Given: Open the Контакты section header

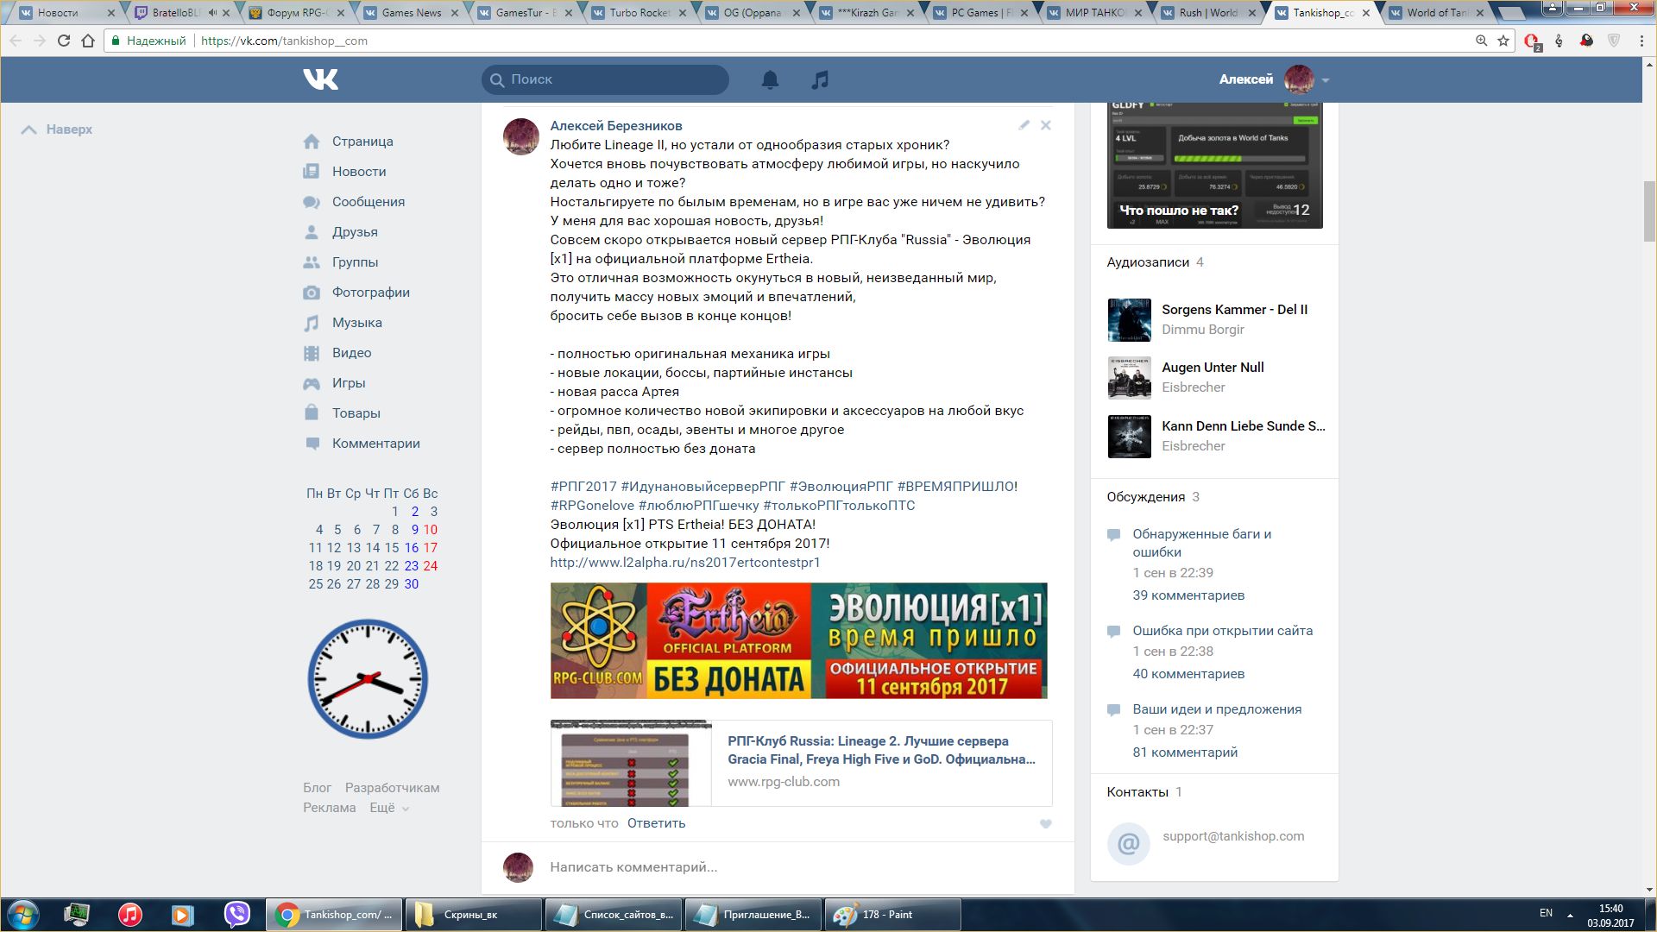Looking at the screenshot, I should click(x=1137, y=792).
